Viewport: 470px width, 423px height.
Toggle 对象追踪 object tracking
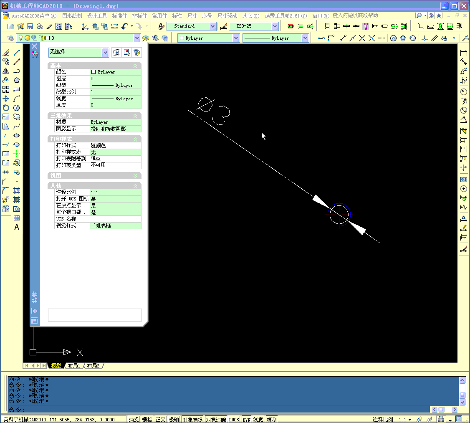click(216, 419)
